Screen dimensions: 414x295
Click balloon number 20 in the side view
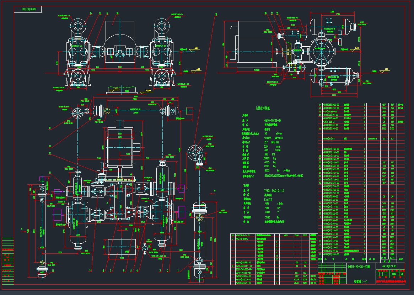pyautogui.click(x=265, y=14)
